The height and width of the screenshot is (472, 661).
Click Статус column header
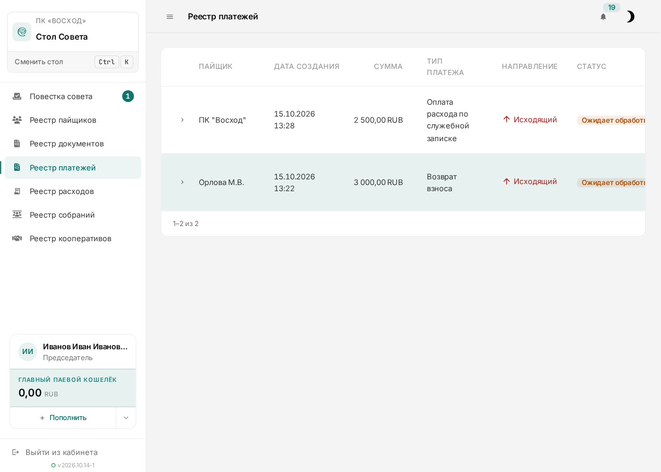click(591, 67)
